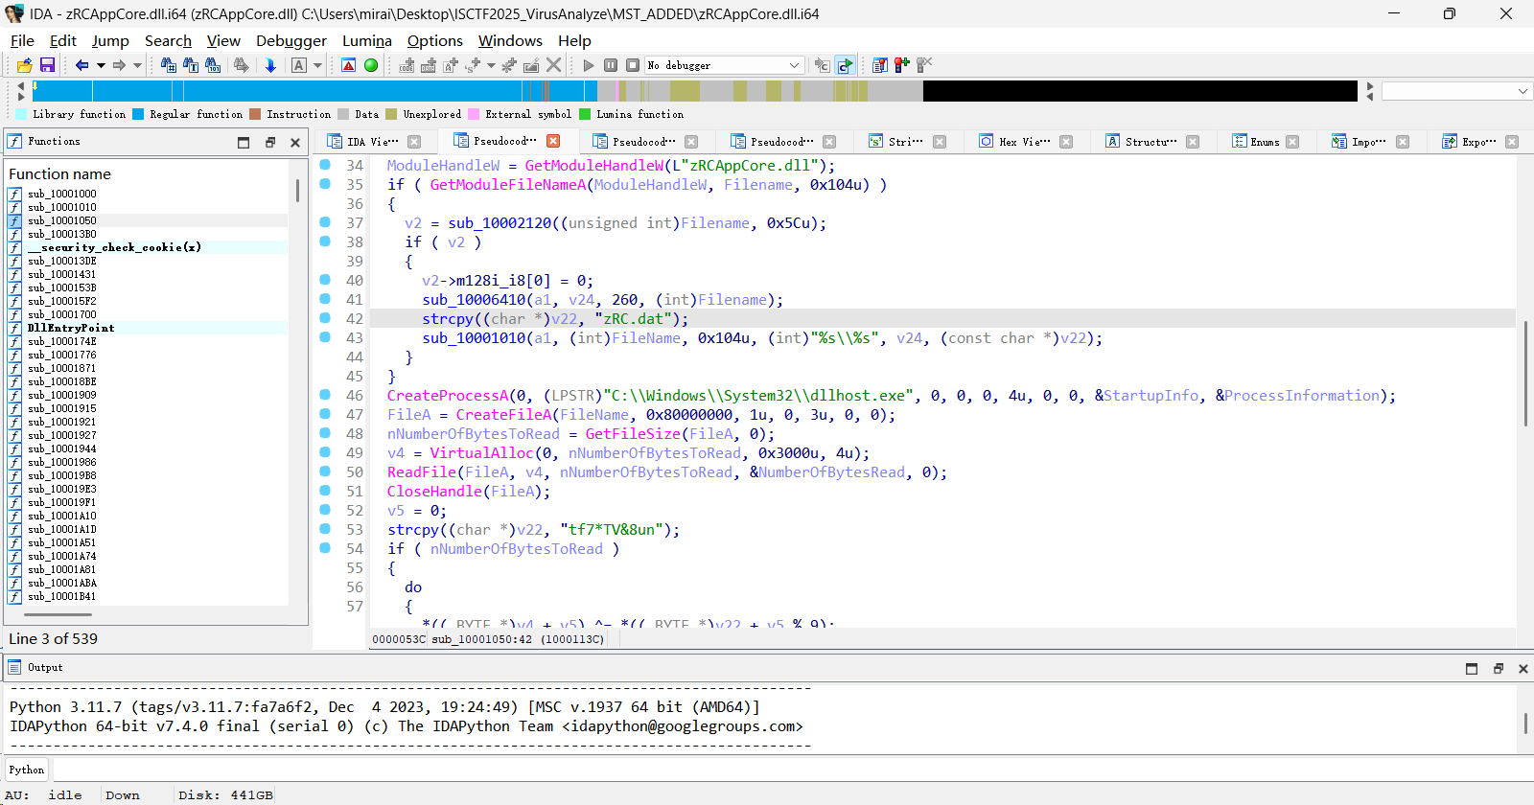Open the empty combo box right of navigation band
Image resolution: width=1534 pixels, height=805 pixels.
tap(1455, 91)
